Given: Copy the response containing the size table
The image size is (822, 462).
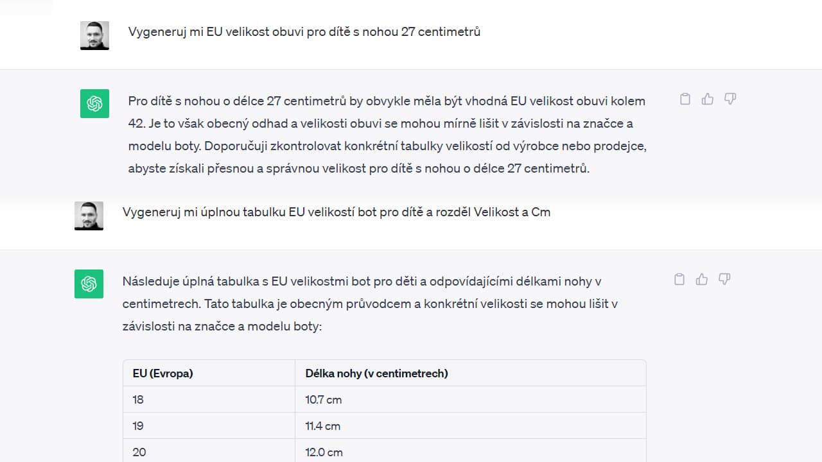Looking at the screenshot, I should 679,279.
